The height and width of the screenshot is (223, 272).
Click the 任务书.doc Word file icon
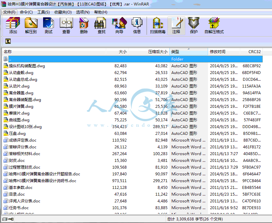[6, 208]
